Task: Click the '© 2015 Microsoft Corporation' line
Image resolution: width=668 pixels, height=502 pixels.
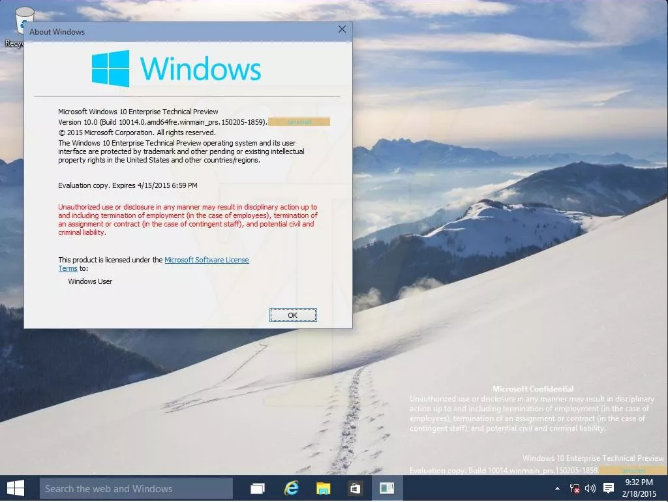Action: point(137,133)
